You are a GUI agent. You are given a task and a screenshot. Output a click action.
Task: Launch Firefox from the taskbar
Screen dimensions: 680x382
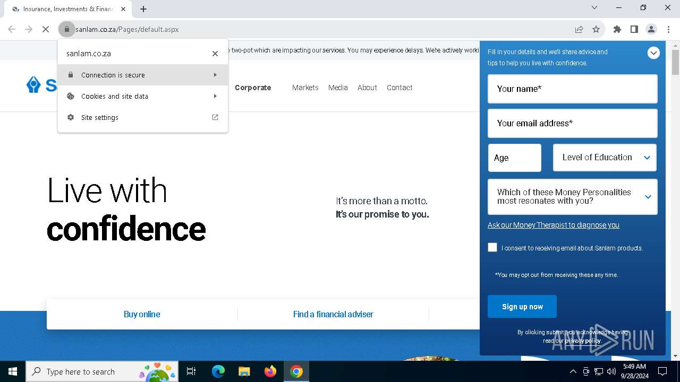270,371
